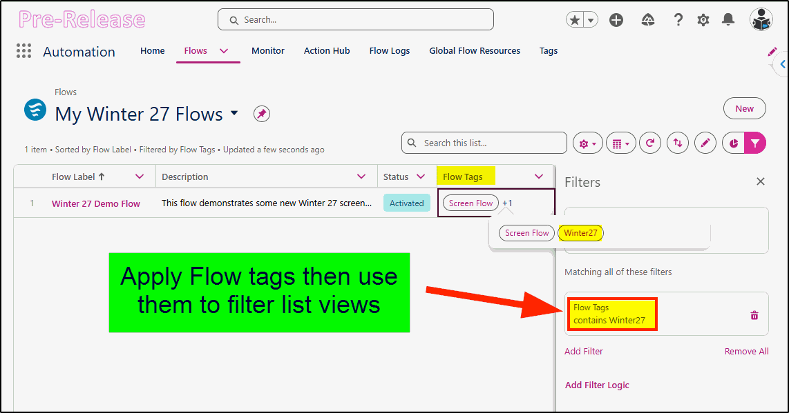Click the New button
Screen dimensions: 789x413
click(x=744, y=108)
